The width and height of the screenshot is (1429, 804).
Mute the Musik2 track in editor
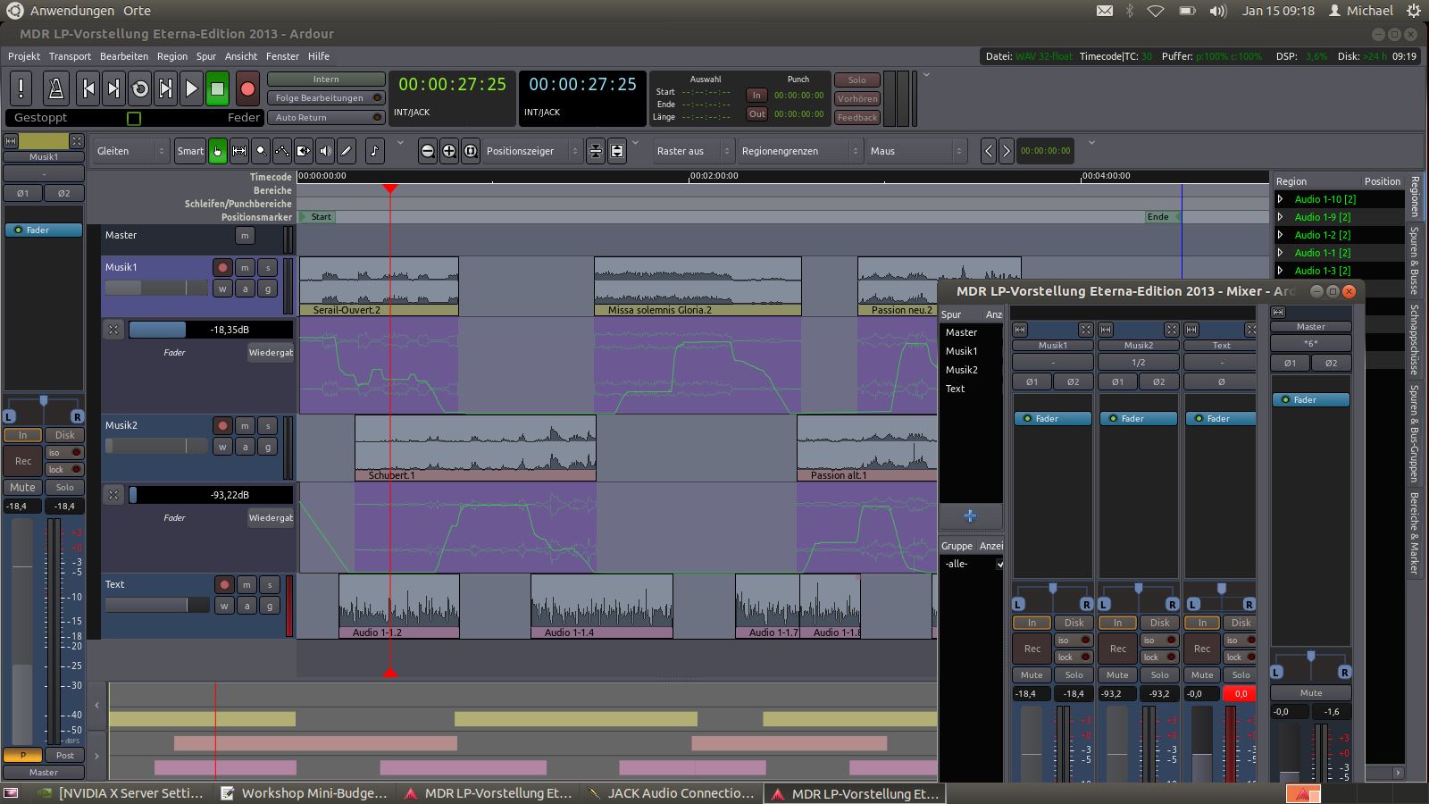pos(246,426)
